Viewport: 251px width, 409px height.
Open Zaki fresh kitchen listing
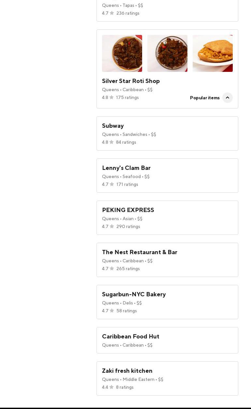127,371
